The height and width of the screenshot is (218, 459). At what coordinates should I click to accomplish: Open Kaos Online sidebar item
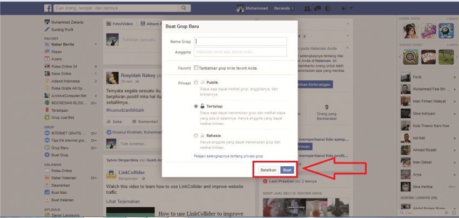(61, 74)
